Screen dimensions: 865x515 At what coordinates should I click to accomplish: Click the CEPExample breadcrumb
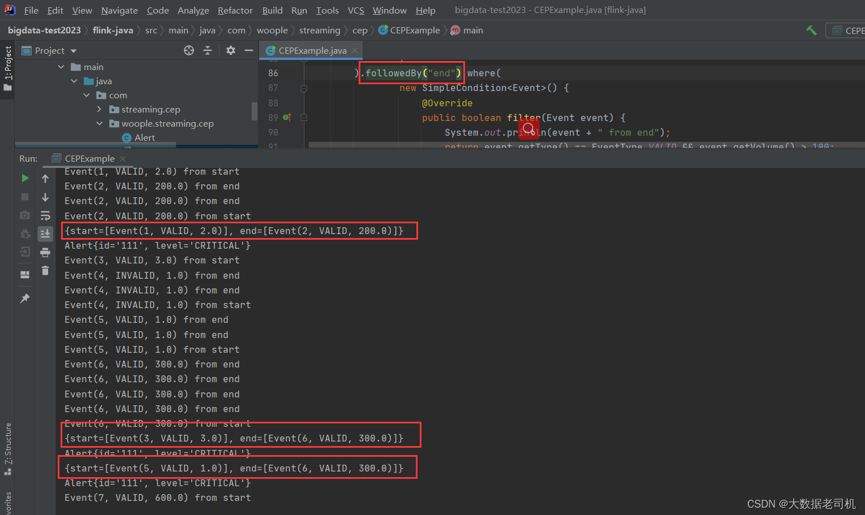[409, 31]
